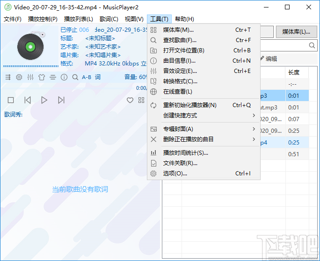The image size is (320, 261).
Task: Open 视图(V) menu
Action: [134, 19]
